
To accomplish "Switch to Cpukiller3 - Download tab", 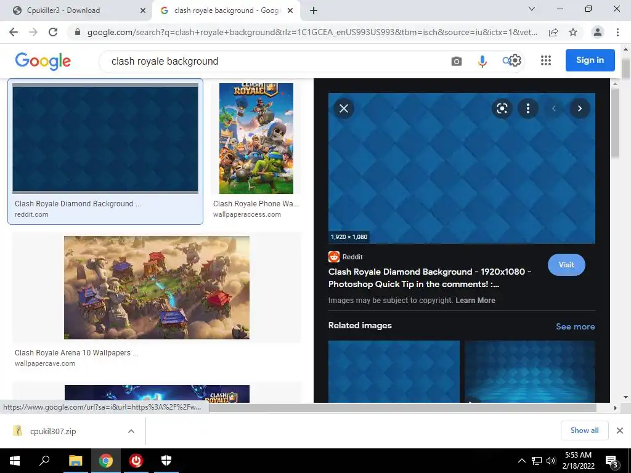I will tap(76, 10).
